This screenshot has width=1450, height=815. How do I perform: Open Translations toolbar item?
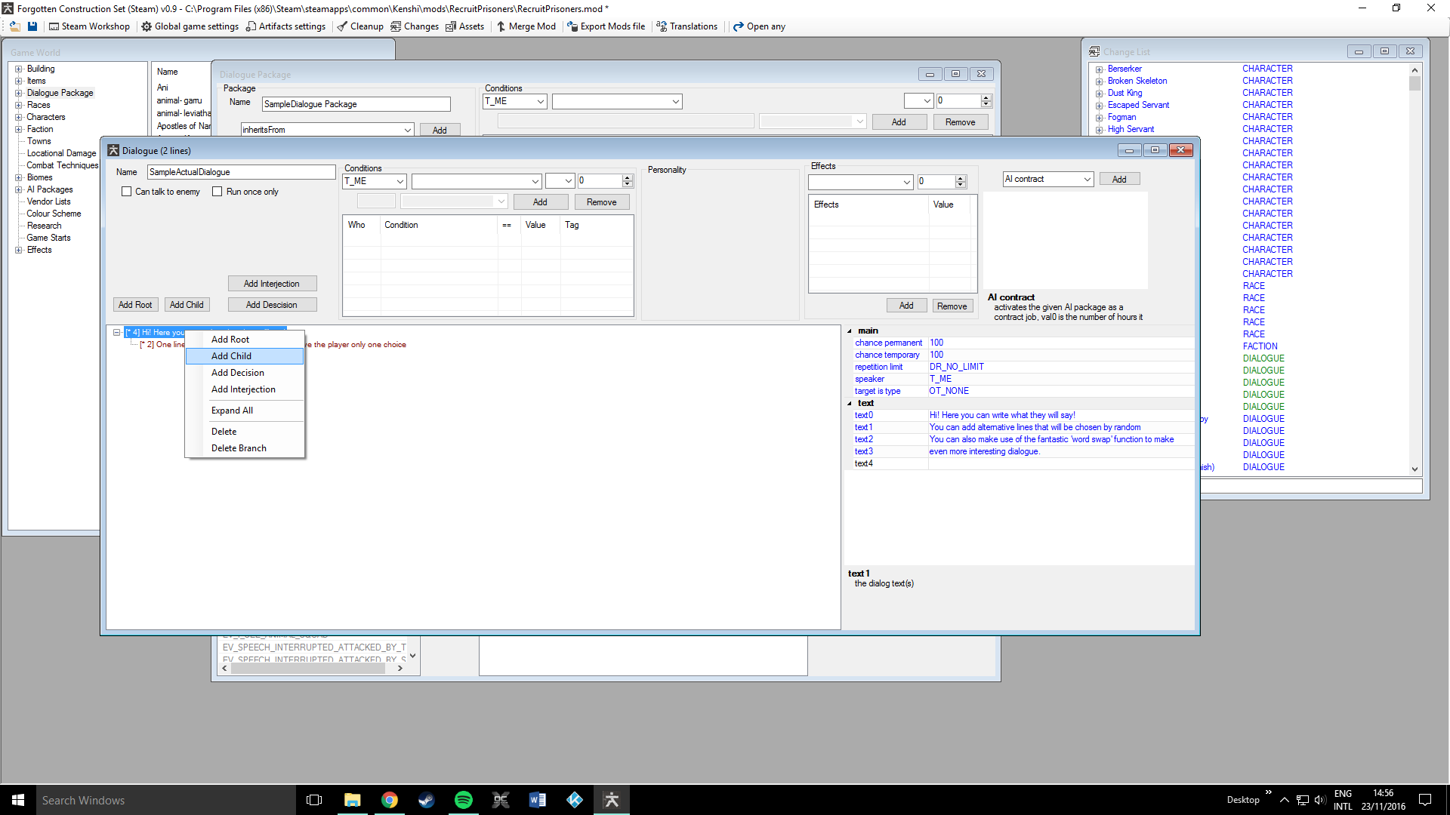(662, 26)
